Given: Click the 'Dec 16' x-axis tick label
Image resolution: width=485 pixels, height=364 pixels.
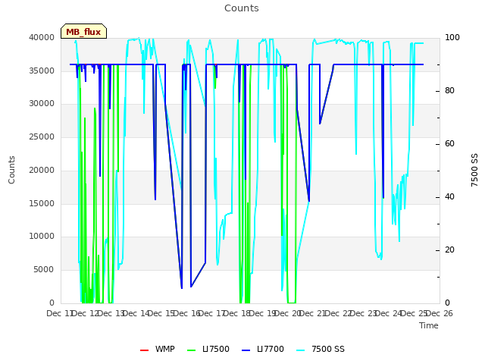Looking at the screenshot, I should point(187,313).
